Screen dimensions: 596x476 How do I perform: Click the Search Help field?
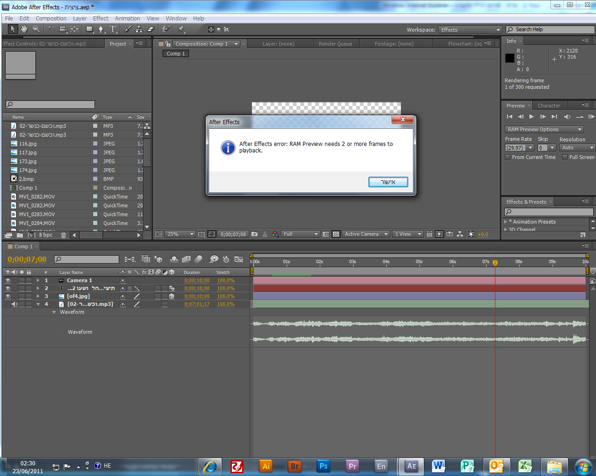(x=550, y=29)
